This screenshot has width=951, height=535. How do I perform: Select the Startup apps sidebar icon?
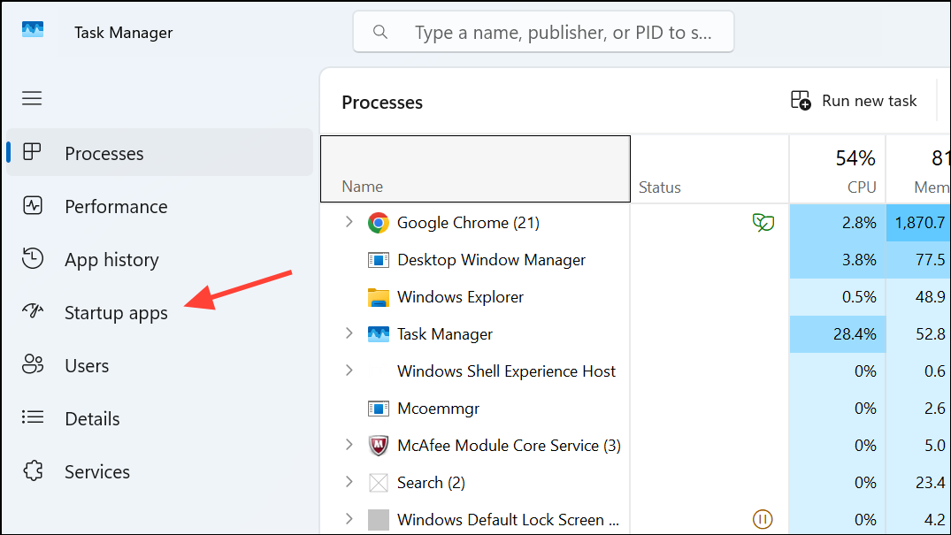point(32,311)
